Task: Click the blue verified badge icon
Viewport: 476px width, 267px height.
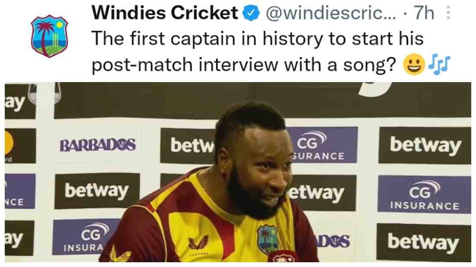Action: click(251, 13)
